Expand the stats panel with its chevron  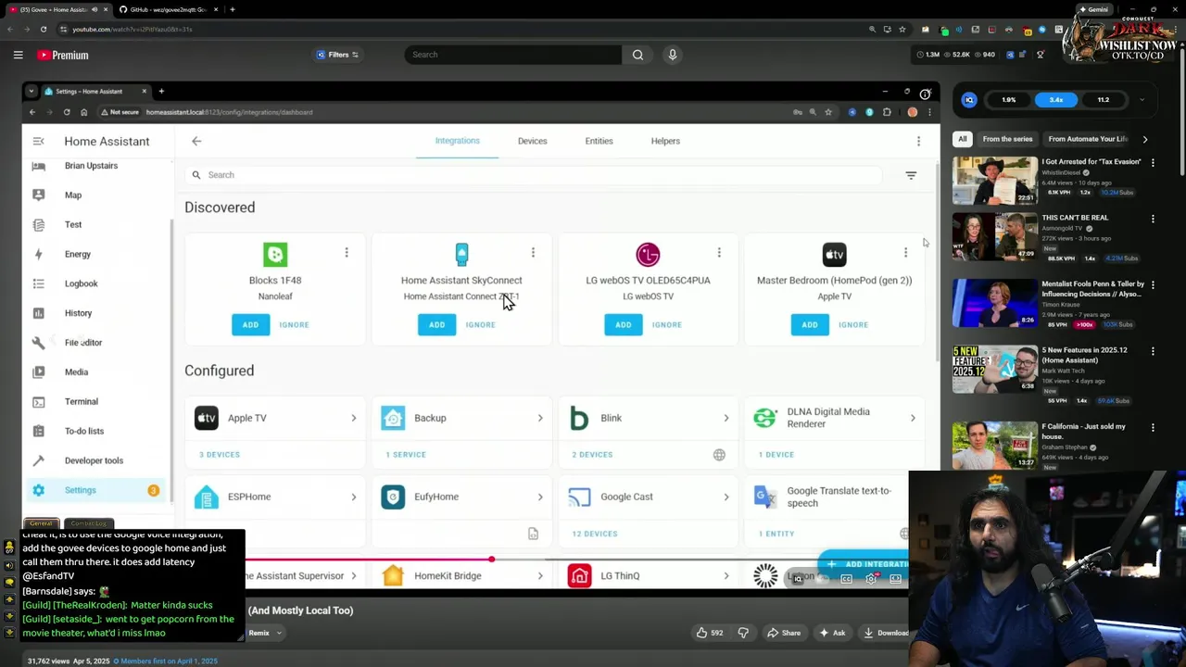(x=1142, y=100)
